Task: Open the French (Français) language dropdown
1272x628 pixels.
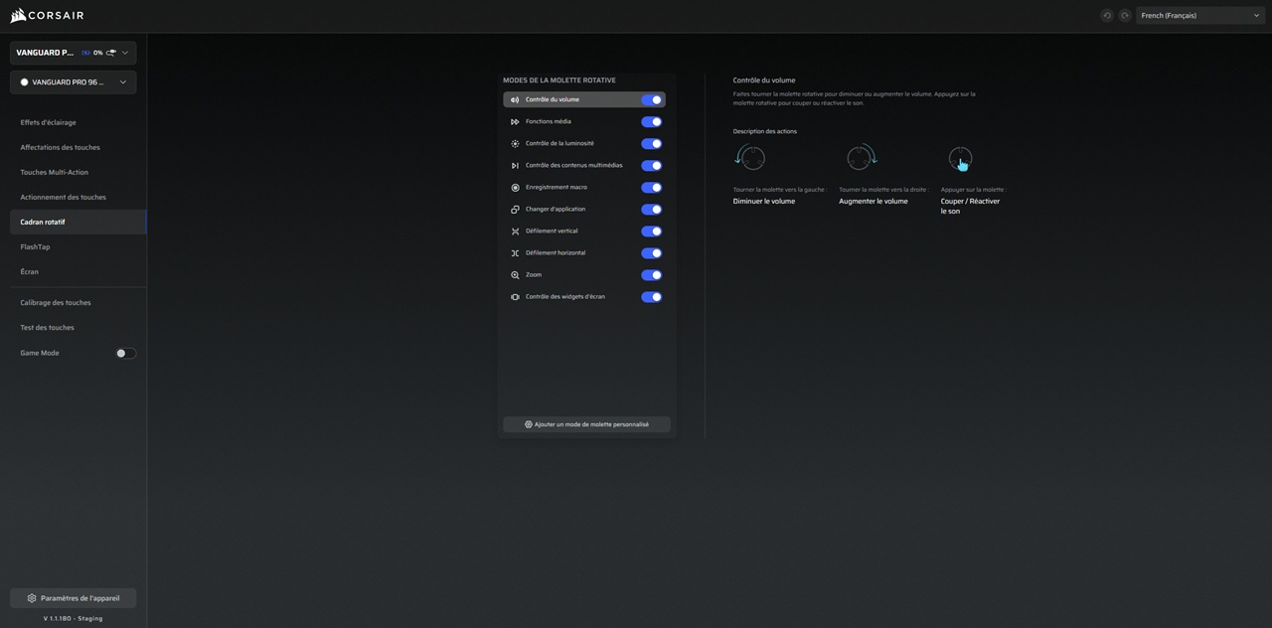Action: 1199,16
